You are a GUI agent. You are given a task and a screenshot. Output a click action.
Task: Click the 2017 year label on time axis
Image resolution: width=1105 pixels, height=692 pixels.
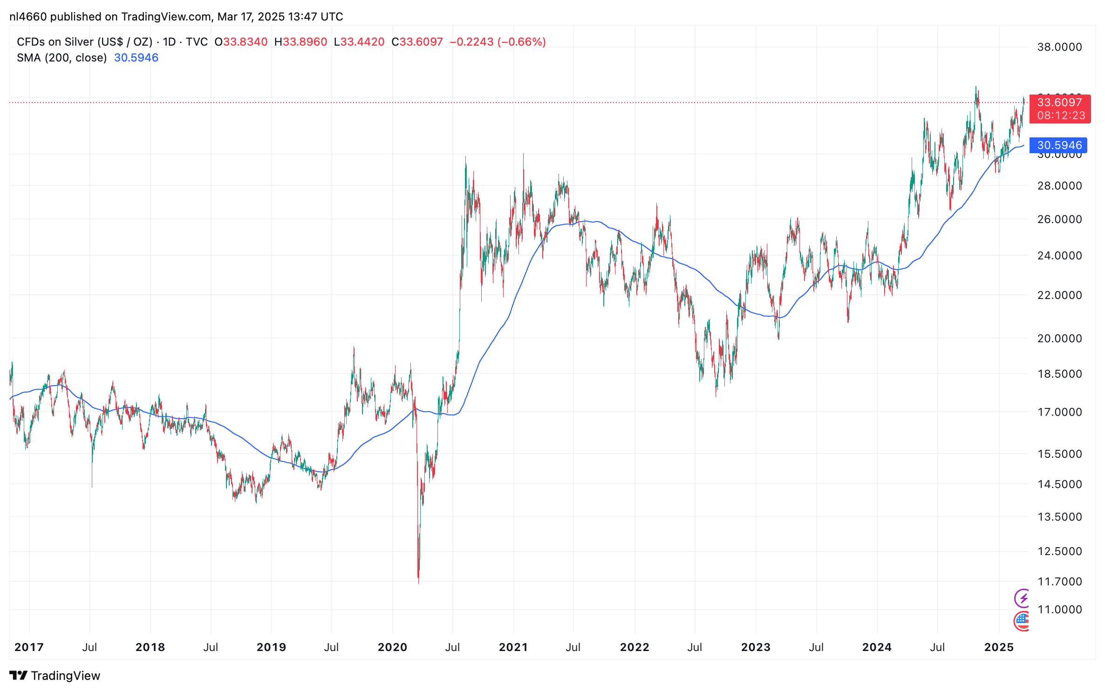pyautogui.click(x=29, y=647)
